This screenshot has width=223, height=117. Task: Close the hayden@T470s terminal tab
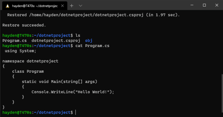pyautogui.click(x=63, y=6)
